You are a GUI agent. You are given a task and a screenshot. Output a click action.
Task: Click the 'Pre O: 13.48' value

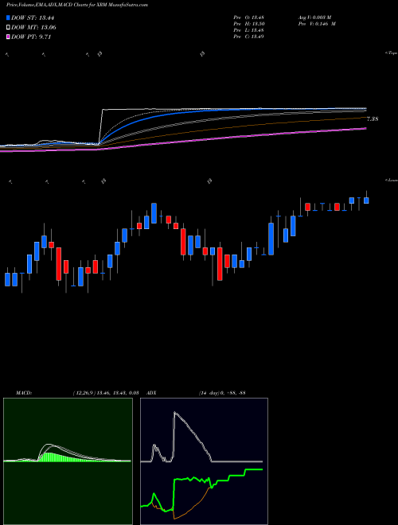pyautogui.click(x=249, y=17)
